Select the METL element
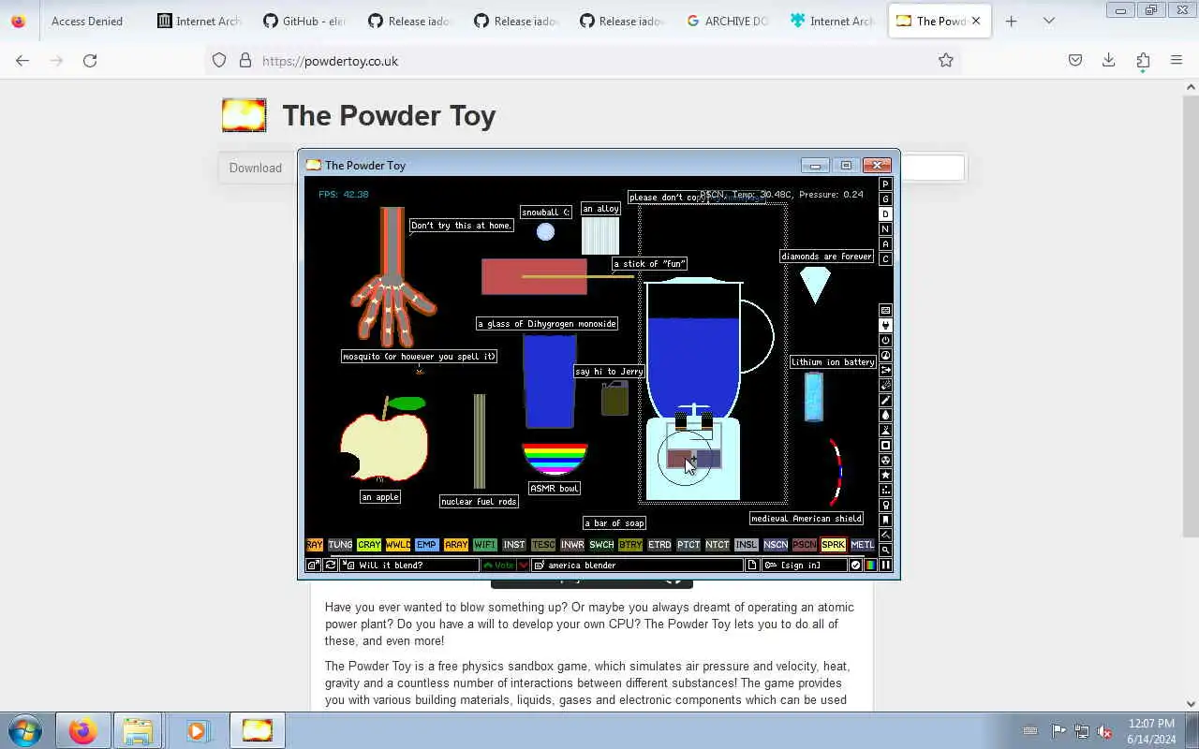 point(862,545)
